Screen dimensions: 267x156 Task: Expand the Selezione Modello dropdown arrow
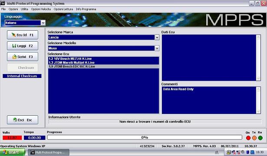(157, 48)
